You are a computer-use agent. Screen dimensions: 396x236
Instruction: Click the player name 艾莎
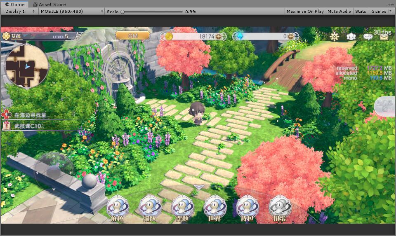point(16,36)
